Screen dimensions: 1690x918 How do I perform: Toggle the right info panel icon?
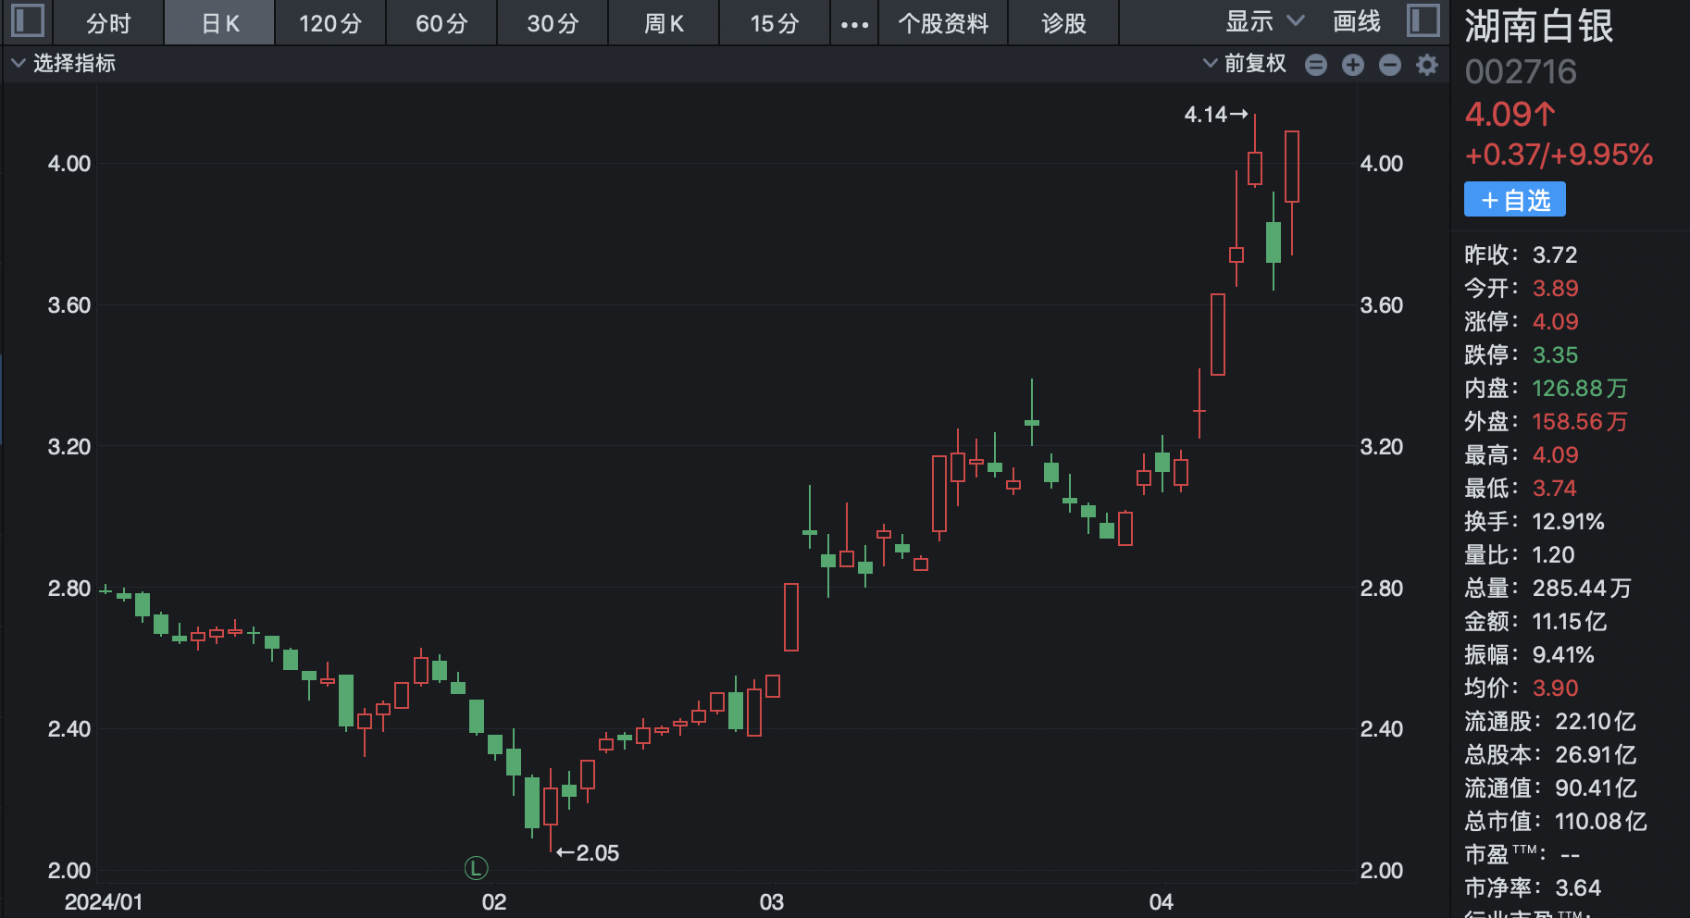point(1423,21)
